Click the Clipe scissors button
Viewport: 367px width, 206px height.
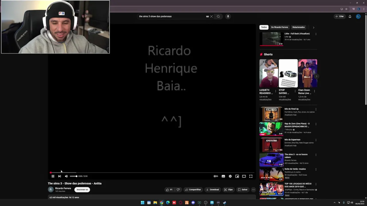tap(229, 190)
